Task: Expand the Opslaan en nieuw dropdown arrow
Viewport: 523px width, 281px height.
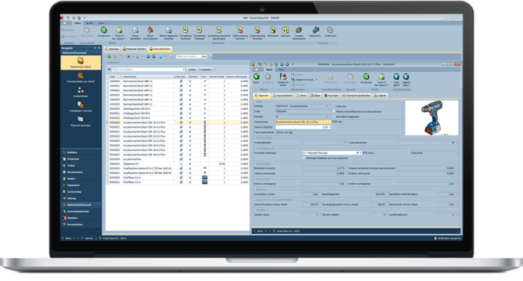Action: click(x=316, y=80)
